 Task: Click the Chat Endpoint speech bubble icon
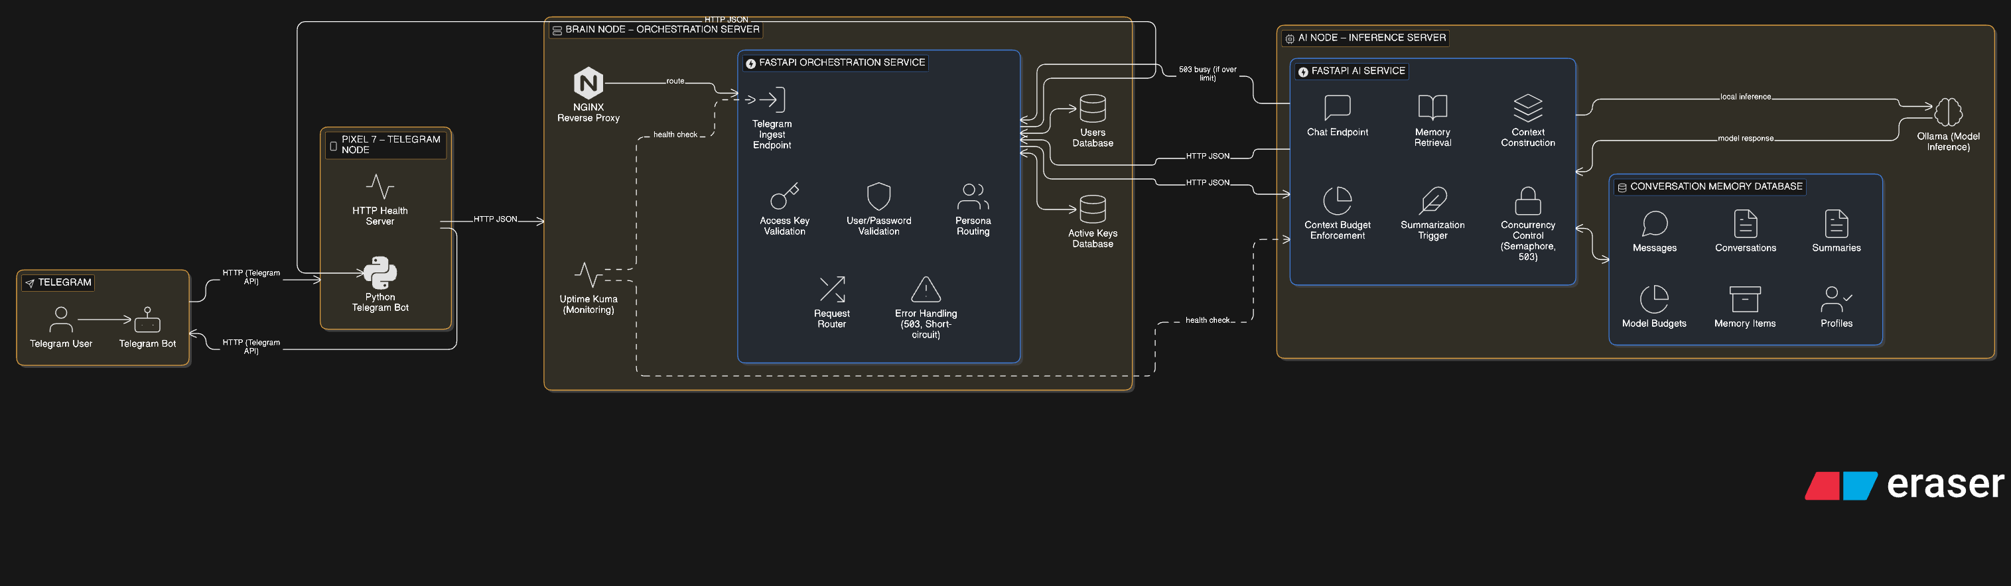(1338, 107)
